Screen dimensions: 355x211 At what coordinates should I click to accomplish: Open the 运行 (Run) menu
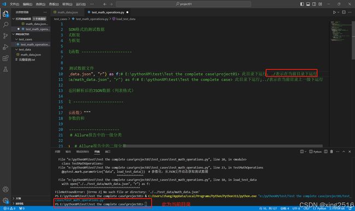81,4
